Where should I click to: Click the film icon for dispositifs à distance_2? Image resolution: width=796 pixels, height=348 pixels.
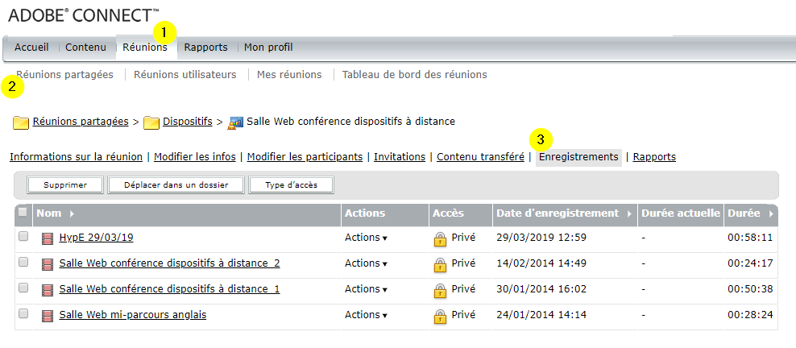tap(47, 264)
